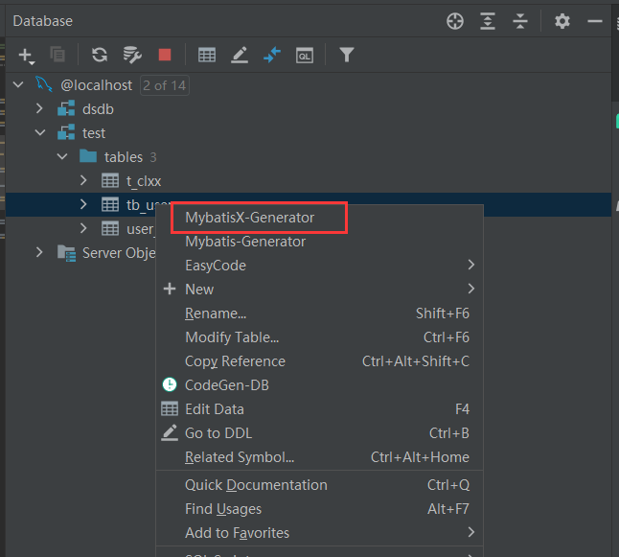
Task: Click the Duplicate data source icon
Action: (57, 55)
